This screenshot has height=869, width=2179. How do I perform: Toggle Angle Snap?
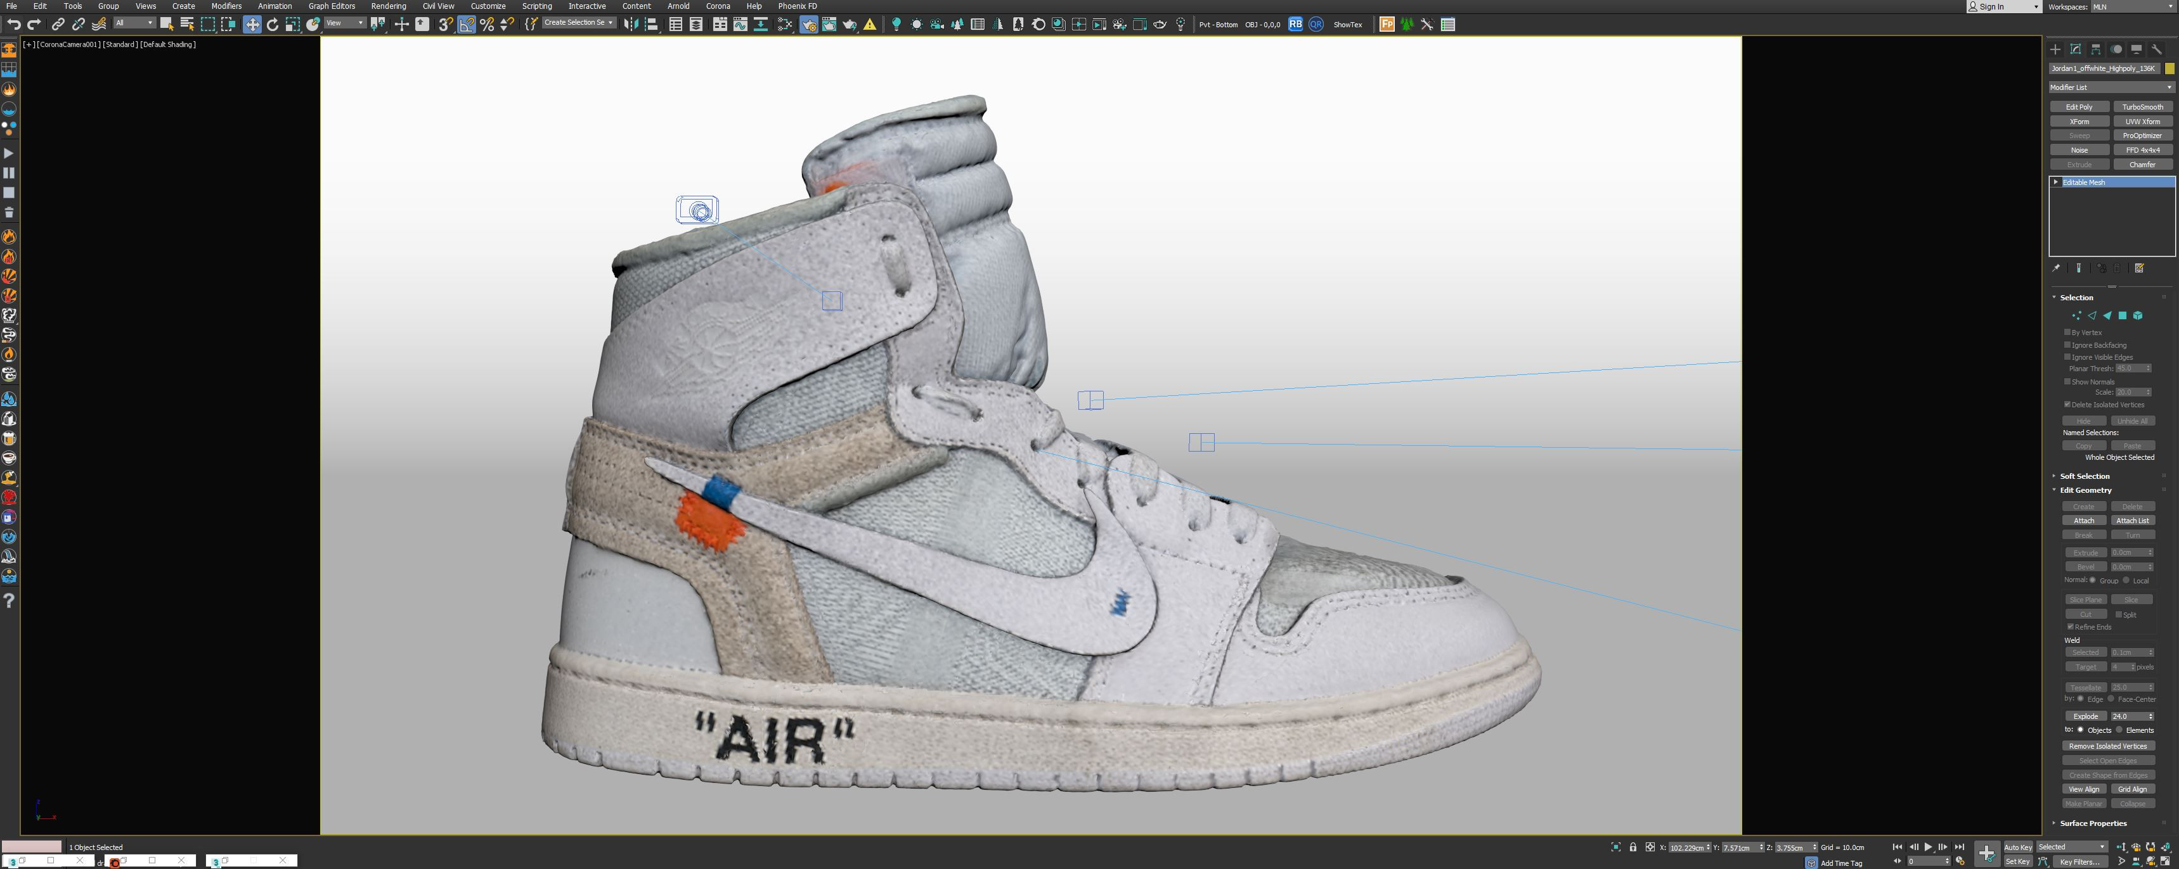tap(467, 25)
